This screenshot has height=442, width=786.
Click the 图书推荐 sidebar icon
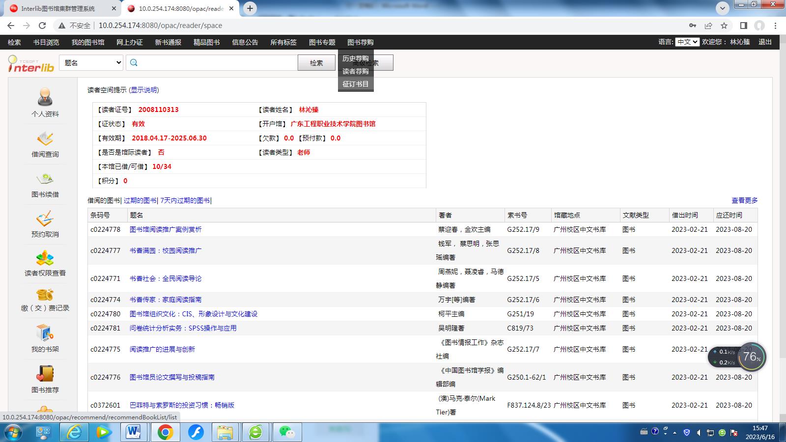[x=45, y=374]
